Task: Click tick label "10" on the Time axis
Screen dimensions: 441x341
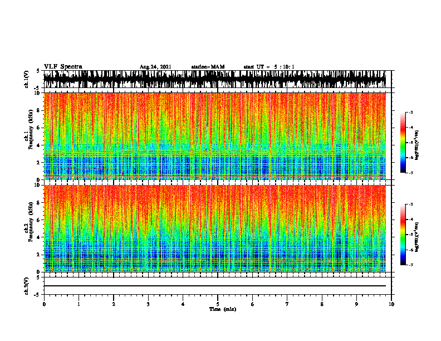Action: [x=391, y=304]
